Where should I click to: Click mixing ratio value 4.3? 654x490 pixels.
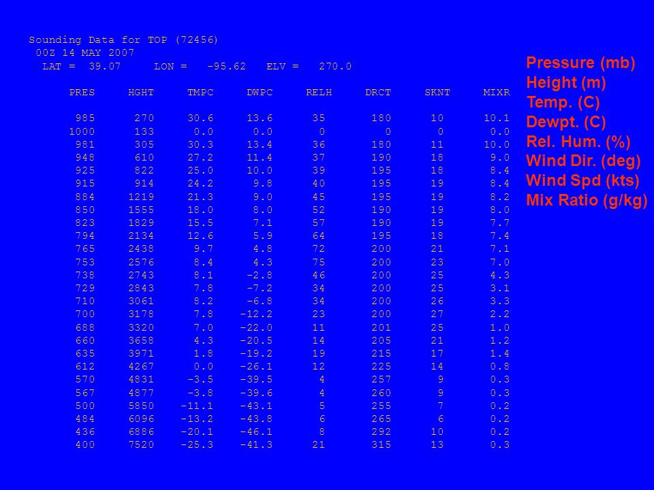point(499,275)
